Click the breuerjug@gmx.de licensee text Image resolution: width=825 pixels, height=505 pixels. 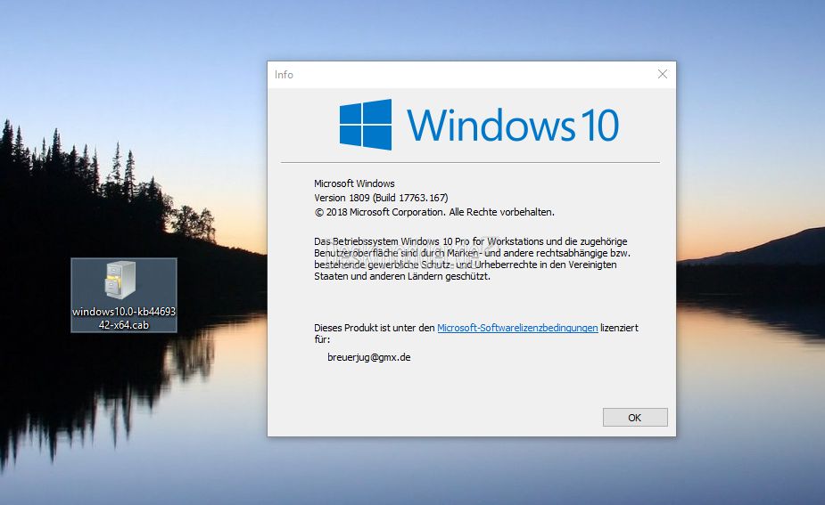369,357
